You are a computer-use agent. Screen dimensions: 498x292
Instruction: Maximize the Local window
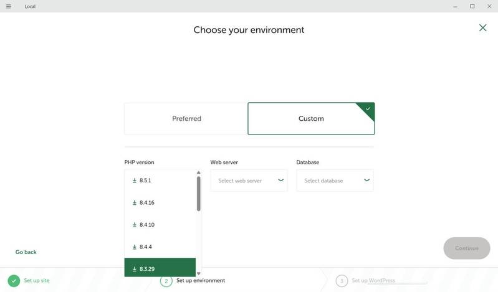[x=472, y=6]
